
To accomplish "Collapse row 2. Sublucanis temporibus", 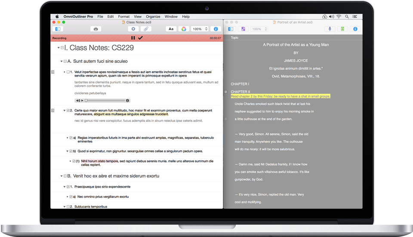I will point(64,207).
